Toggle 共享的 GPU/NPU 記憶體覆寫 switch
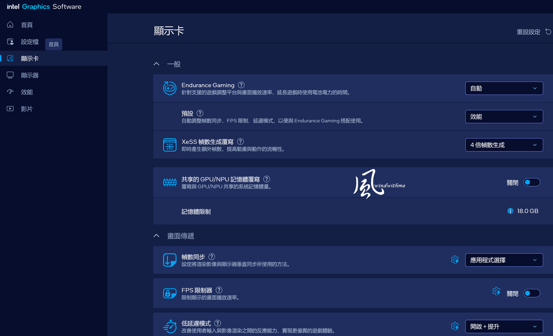This screenshot has height=336, width=553. click(531, 182)
